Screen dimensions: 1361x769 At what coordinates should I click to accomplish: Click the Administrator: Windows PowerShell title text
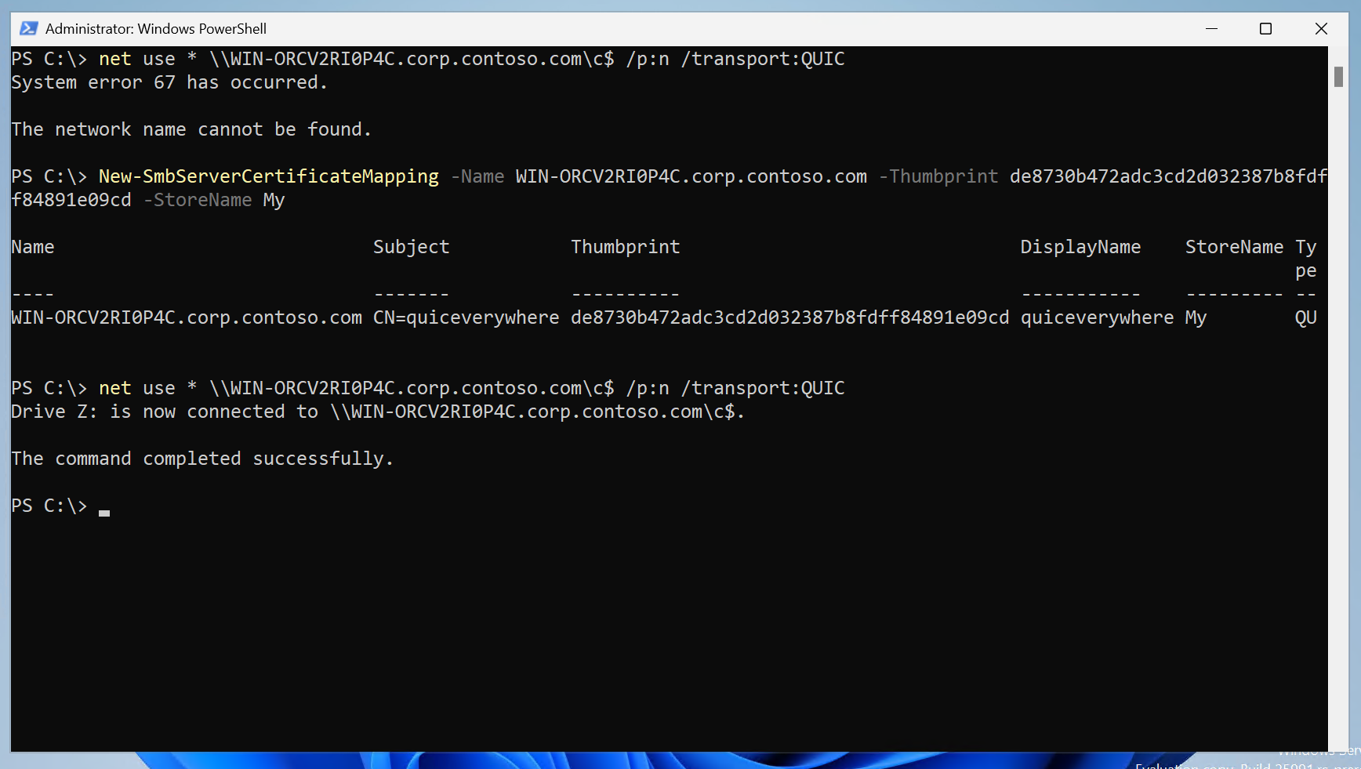click(155, 28)
